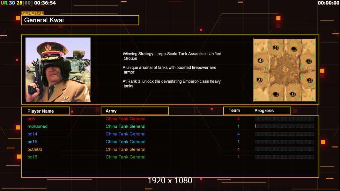Click pc8's loading progress bar

[285, 118]
